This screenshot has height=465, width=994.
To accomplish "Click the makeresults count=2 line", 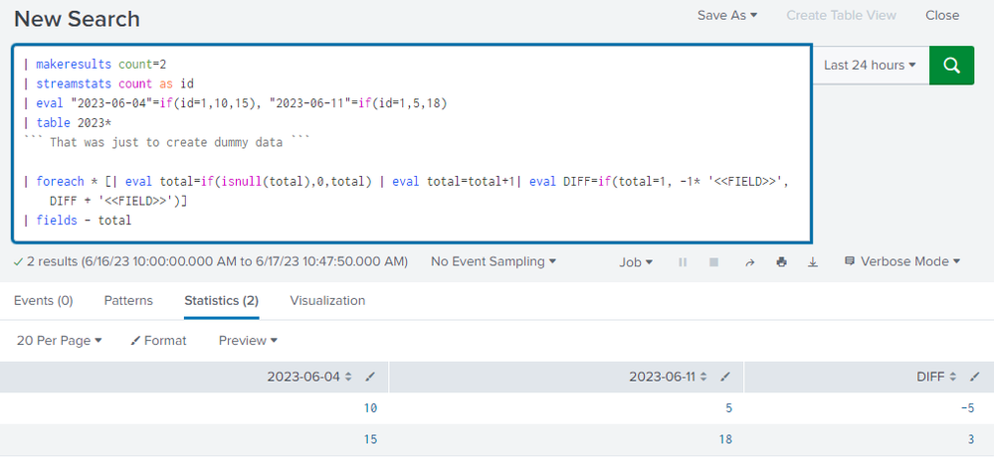I will pos(95,64).
